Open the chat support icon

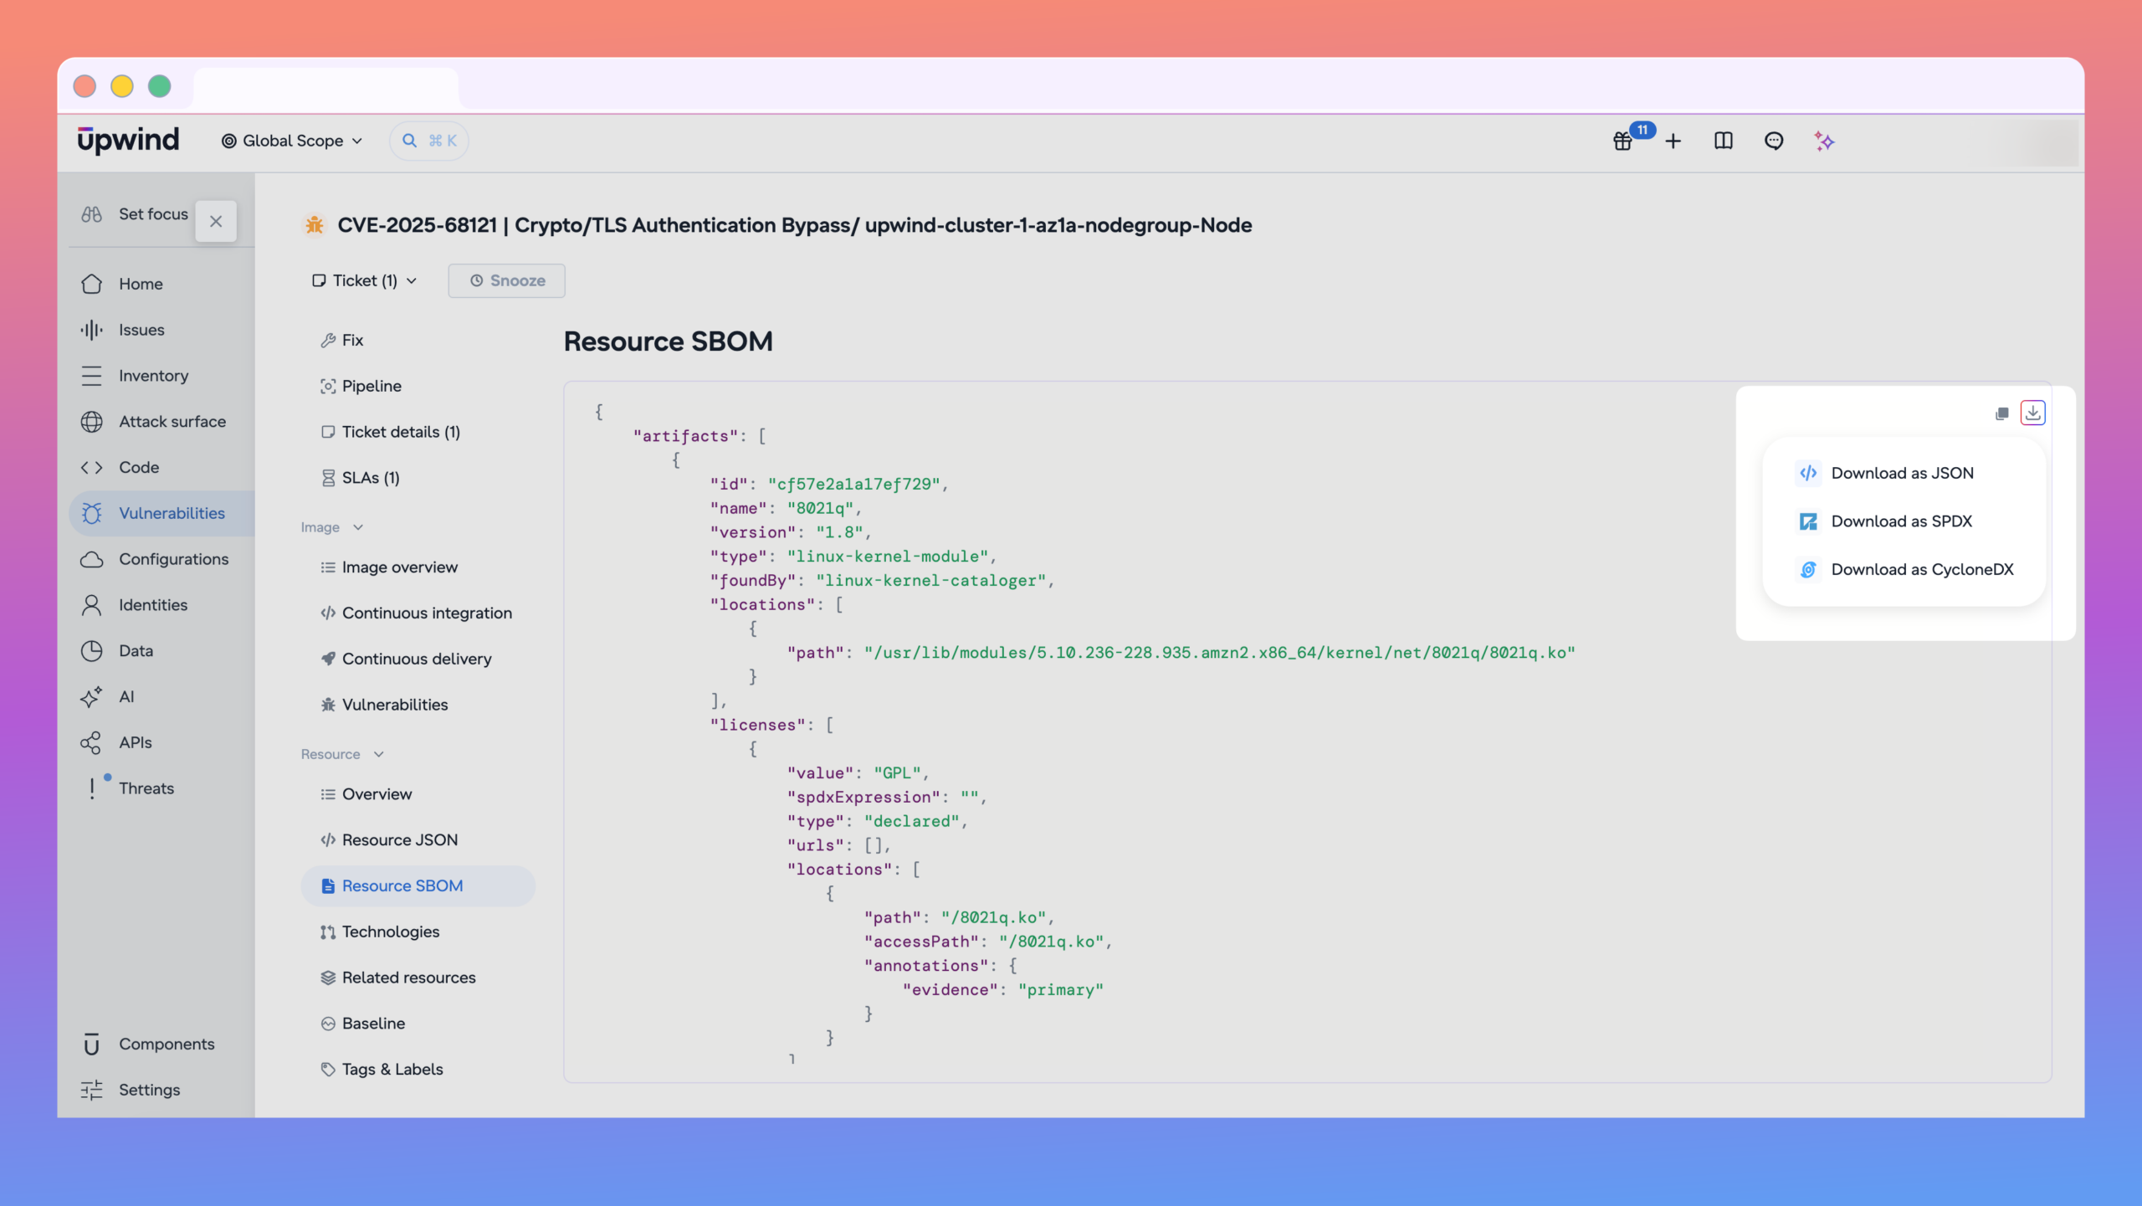pos(1773,141)
